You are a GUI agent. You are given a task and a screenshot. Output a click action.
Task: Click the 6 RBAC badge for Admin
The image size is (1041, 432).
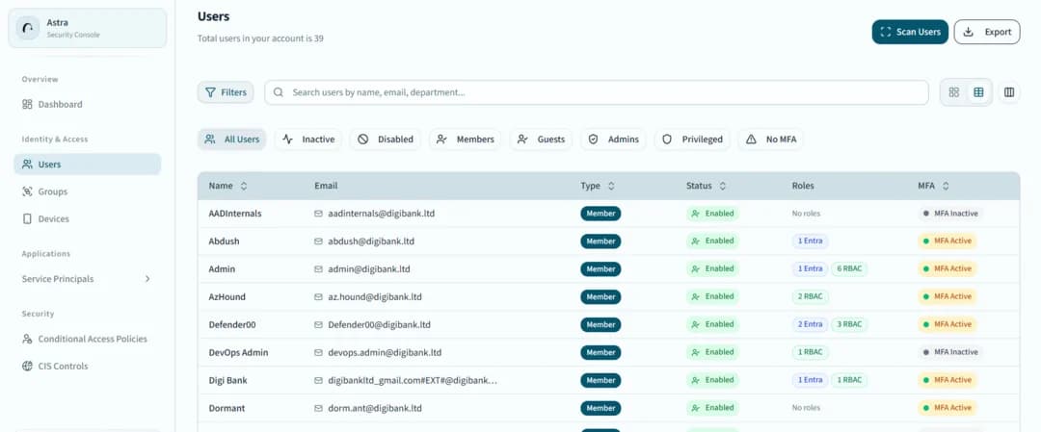(849, 269)
